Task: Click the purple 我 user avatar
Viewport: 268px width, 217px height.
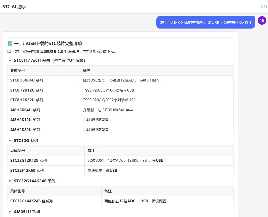Action: click(x=262, y=21)
